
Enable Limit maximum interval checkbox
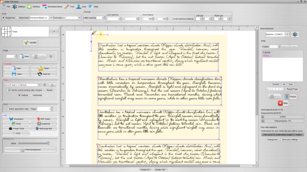[171, 19]
